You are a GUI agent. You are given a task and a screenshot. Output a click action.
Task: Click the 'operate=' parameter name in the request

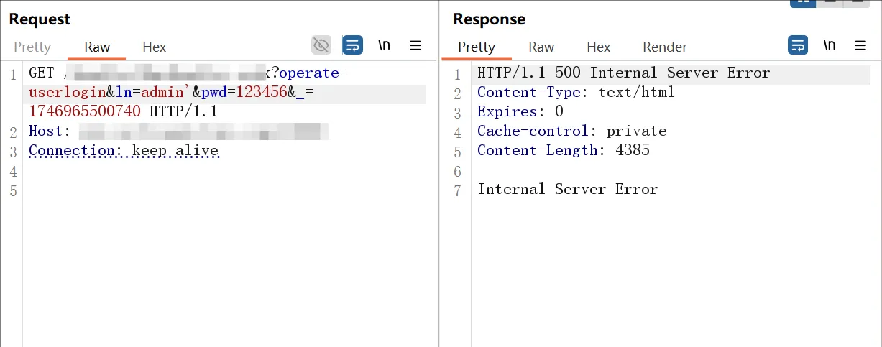tap(314, 73)
